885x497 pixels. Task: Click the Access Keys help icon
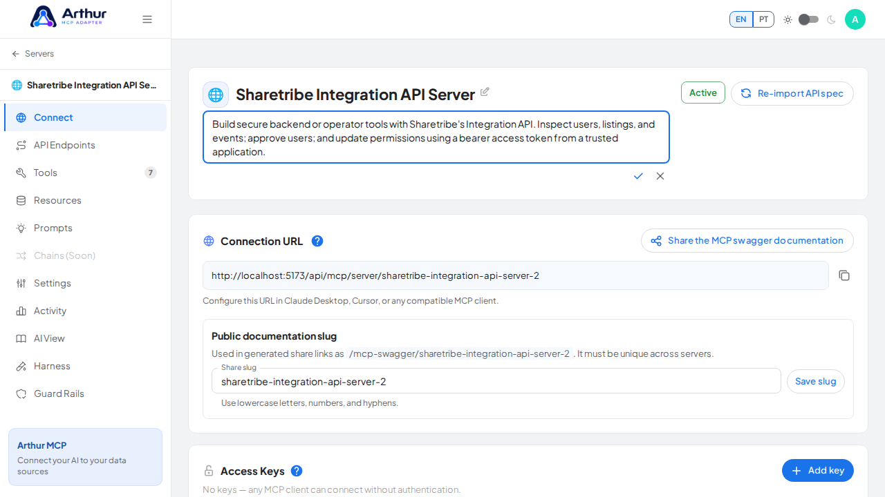click(x=297, y=471)
